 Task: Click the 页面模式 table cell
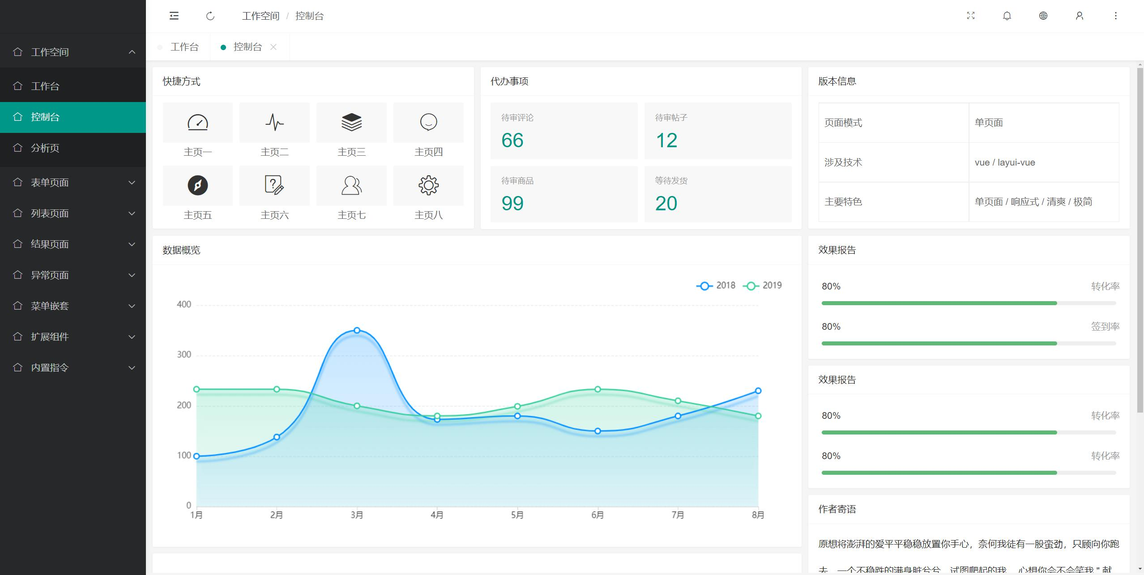point(894,123)
